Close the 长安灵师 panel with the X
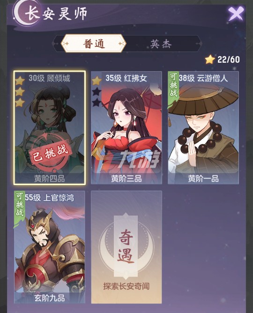Screen dimensions: 253x313 pyautogui.click(x=236, y=14)
